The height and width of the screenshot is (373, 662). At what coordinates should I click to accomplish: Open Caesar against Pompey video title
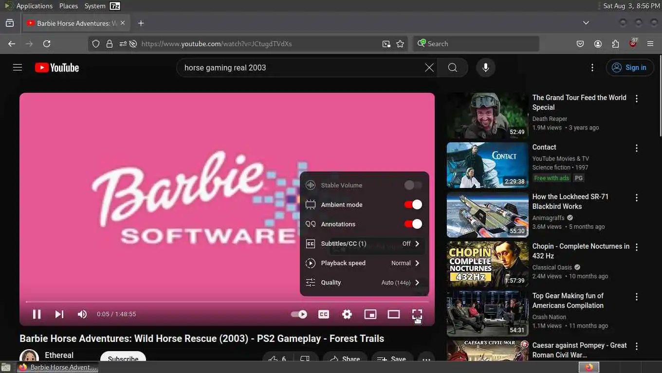pyautogui.click(x=579, y=350)
